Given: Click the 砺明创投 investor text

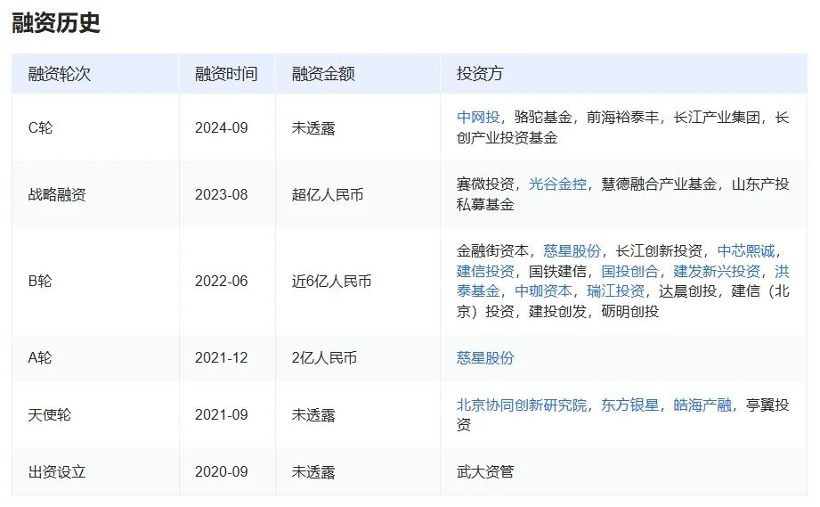Looking at the screenshot, I should [x=629, y=312].
